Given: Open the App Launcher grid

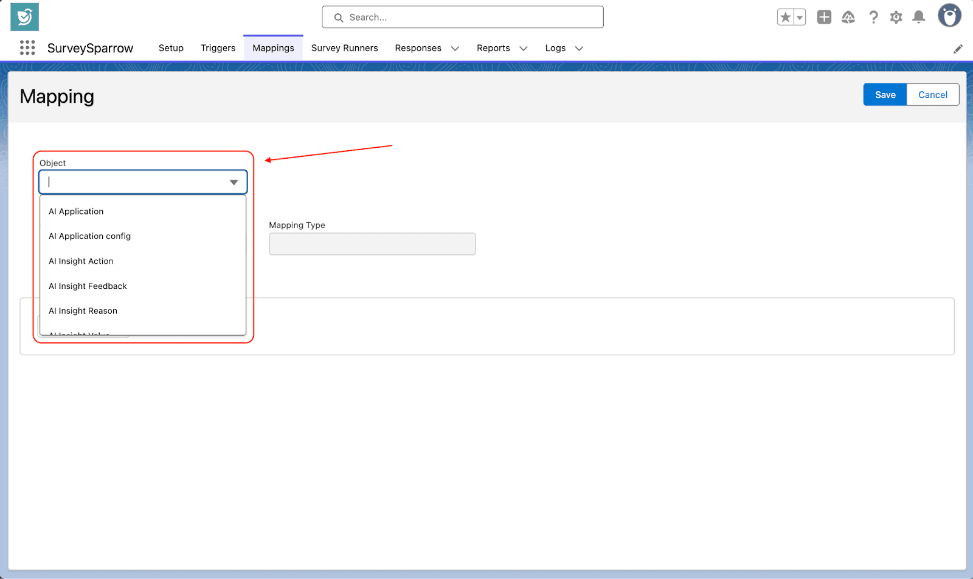Looking at the screenshot, I should click(27, 48).
